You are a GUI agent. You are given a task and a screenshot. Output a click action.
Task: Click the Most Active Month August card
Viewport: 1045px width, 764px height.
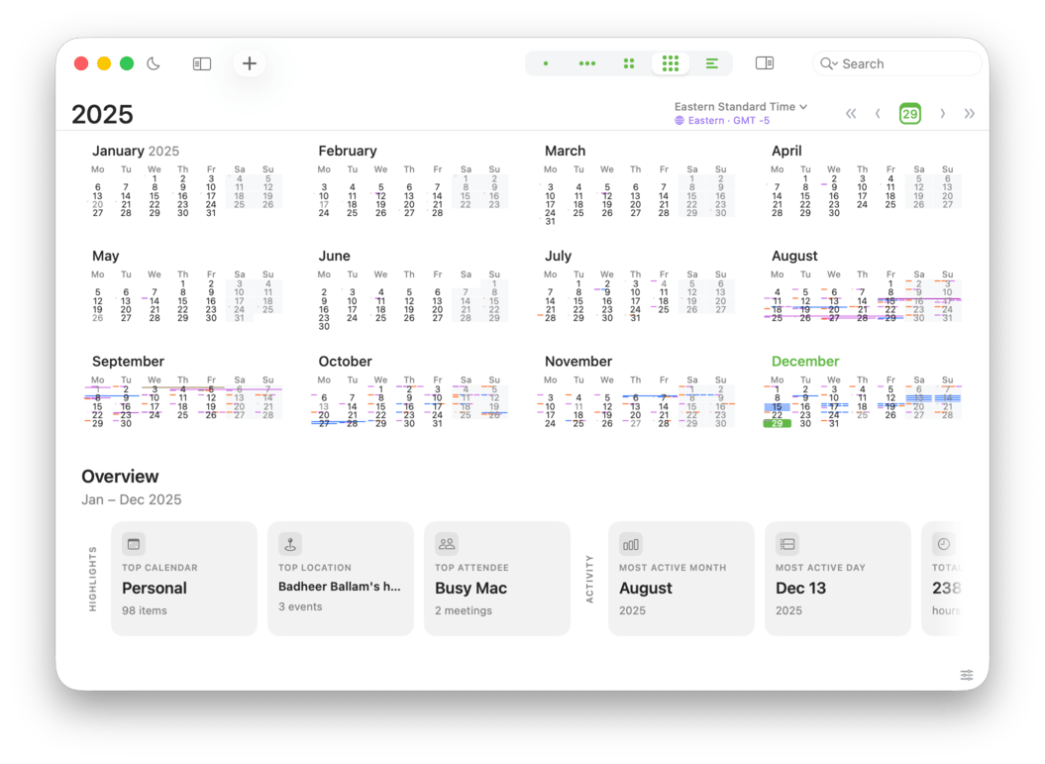[x=681, y=579]
